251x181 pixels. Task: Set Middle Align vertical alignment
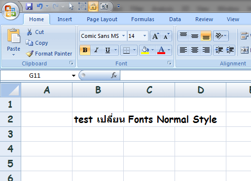coord(195,36)
